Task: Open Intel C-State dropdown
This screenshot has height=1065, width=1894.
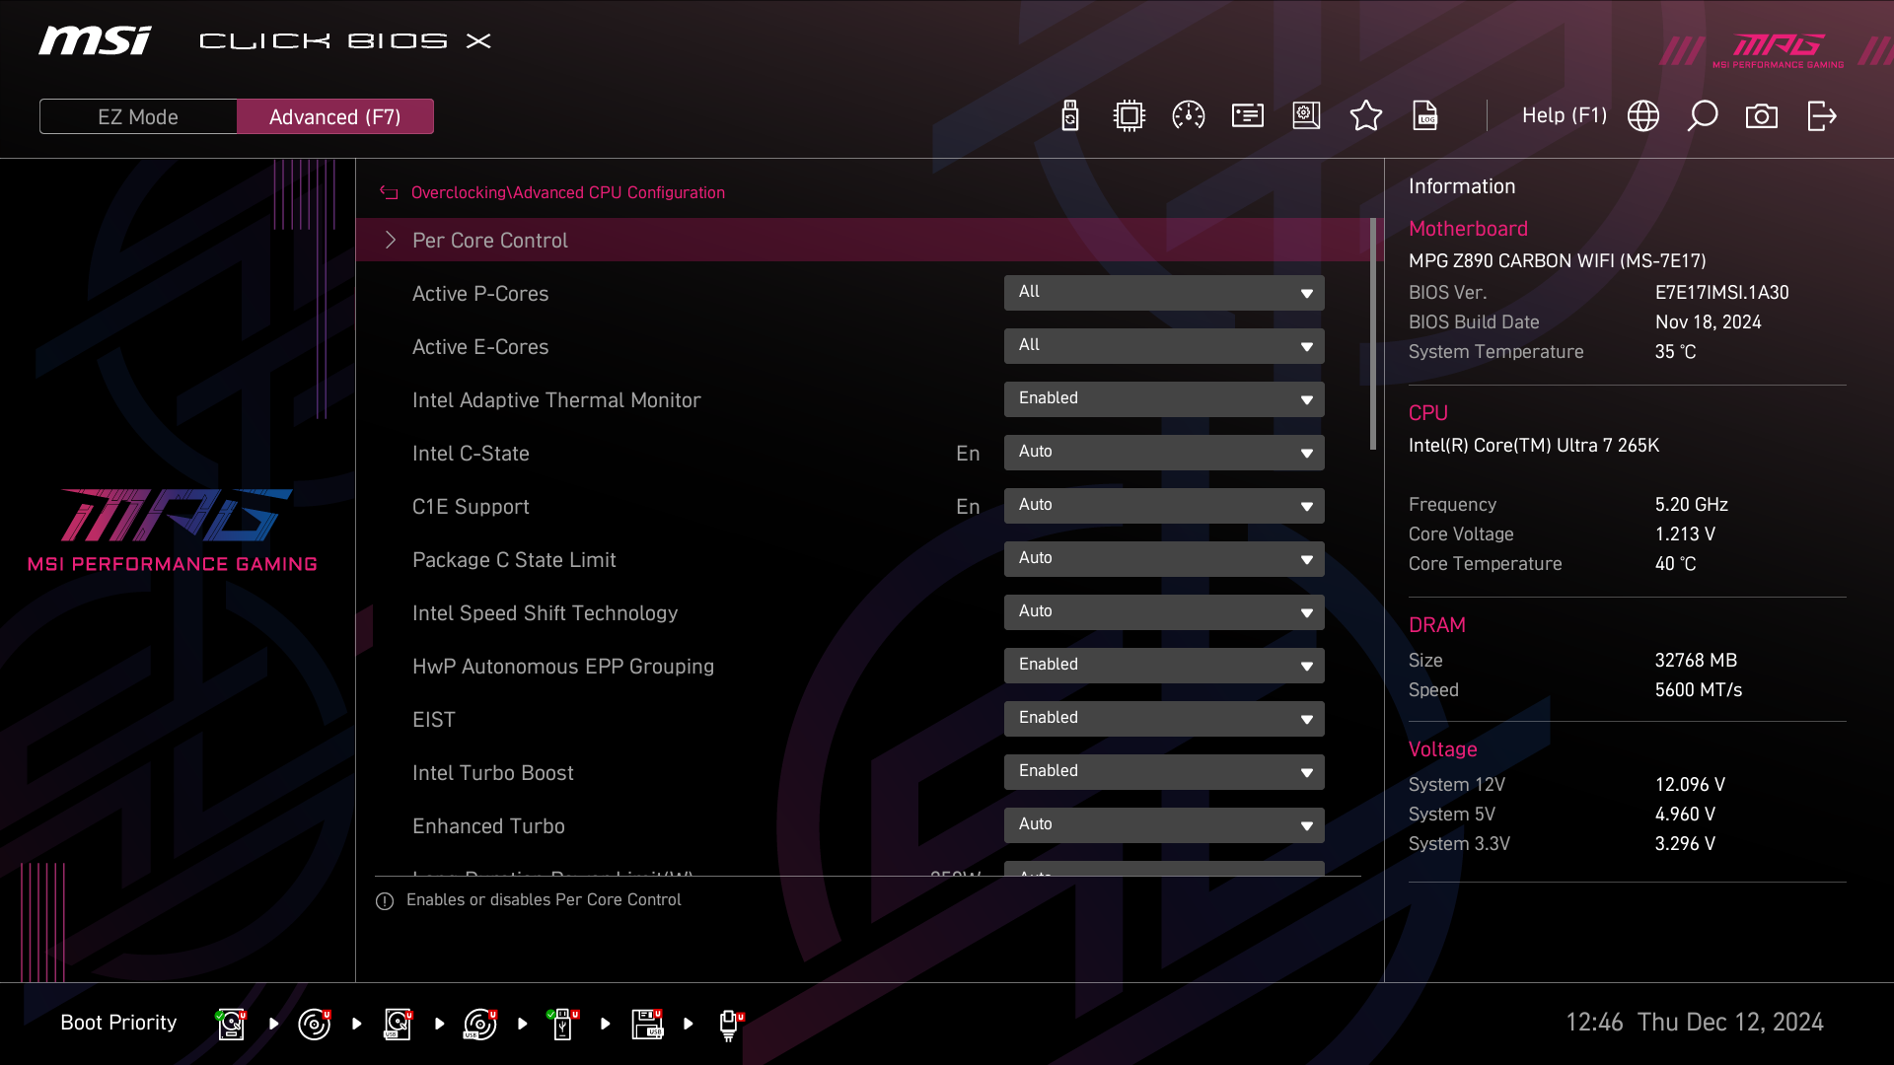Action: pyautogui.click(x=1164, y=453)
